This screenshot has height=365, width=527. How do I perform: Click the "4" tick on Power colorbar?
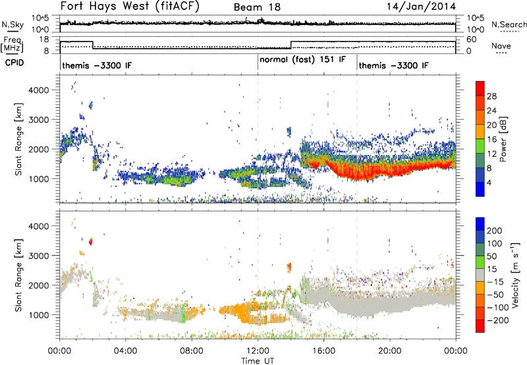489,182
